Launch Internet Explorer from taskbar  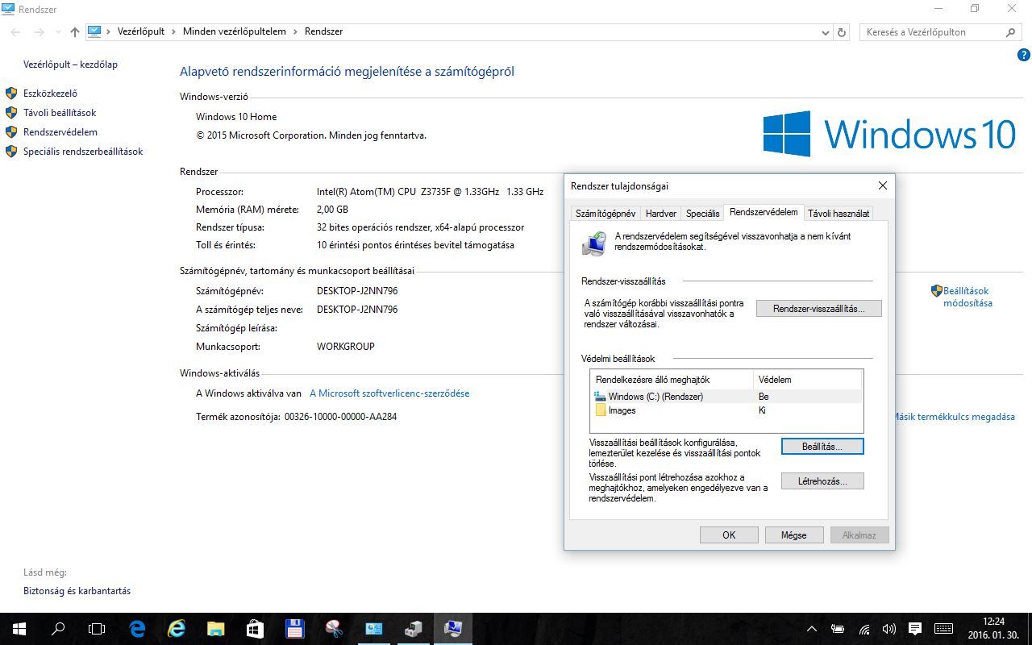(x=176, y=629)
